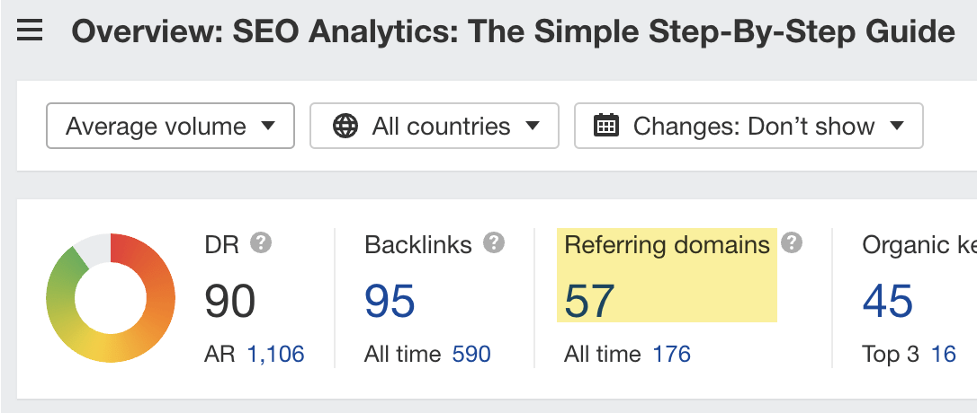Open the Changes: Don't show dropdown
Screen dimensions: 977x413
[x=748, y=126]
